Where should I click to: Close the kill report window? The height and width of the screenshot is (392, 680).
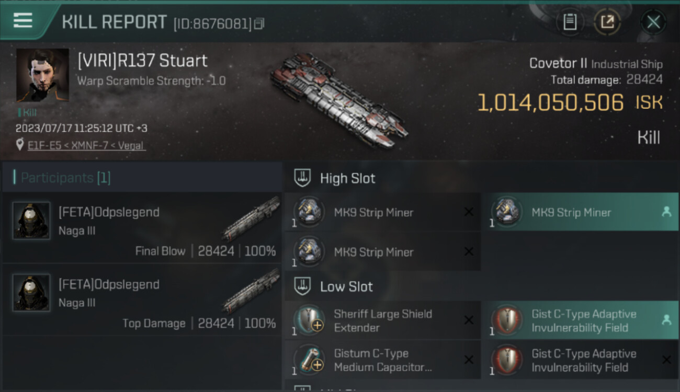pos(653,22)
